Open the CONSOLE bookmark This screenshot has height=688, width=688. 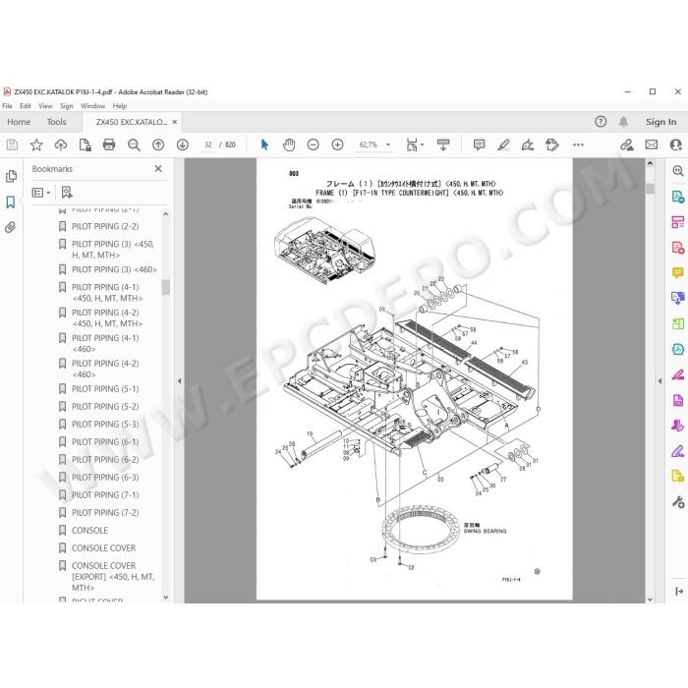point(89,530)
